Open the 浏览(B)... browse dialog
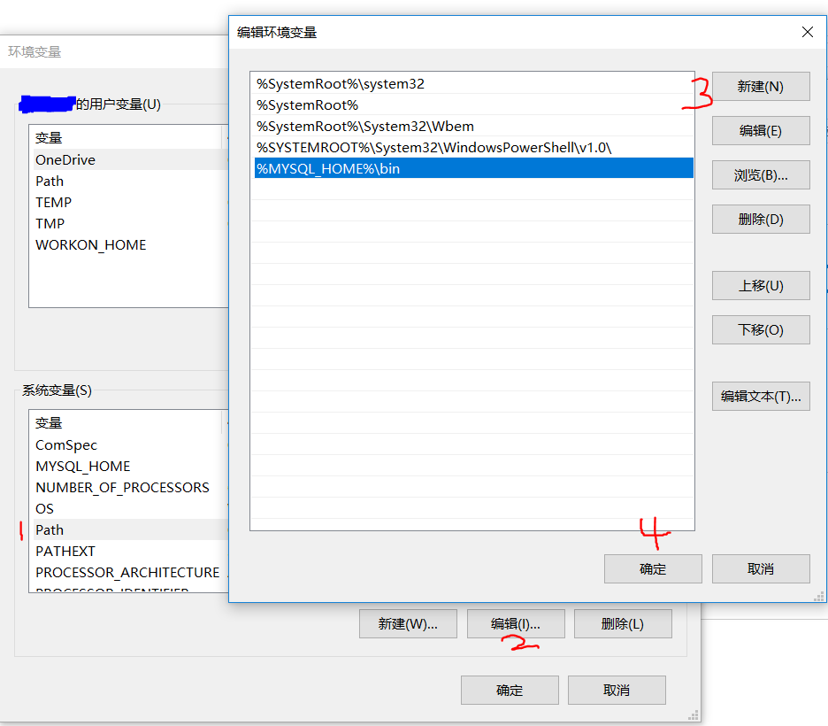This screenshot has width=828, height=726. tap(760, 174)
